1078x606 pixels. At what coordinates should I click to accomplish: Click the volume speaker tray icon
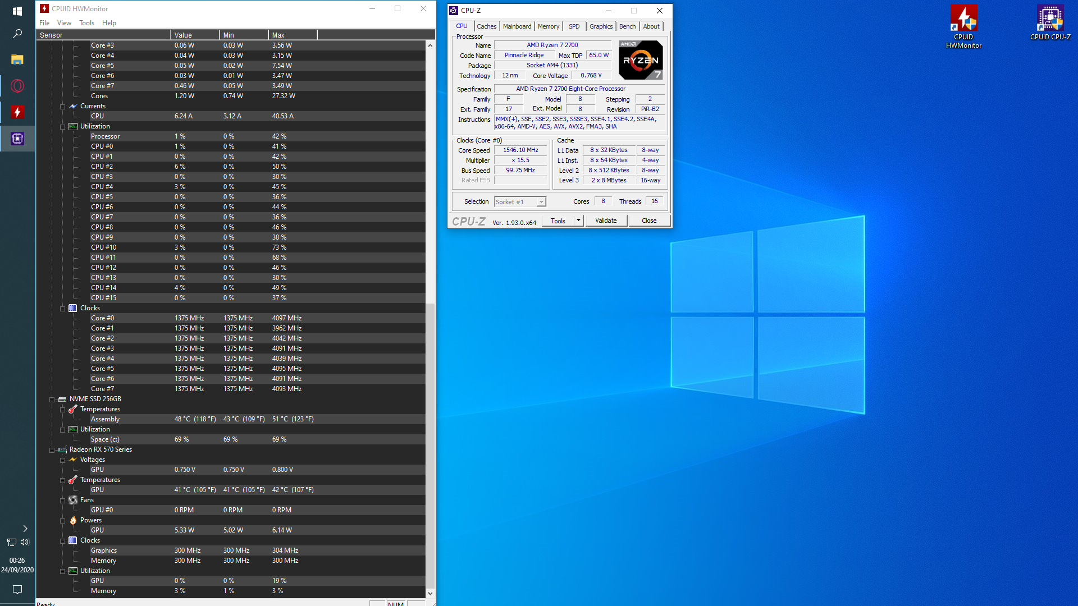[x=25, y=542]
